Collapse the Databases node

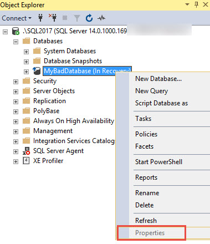(16, 42)
